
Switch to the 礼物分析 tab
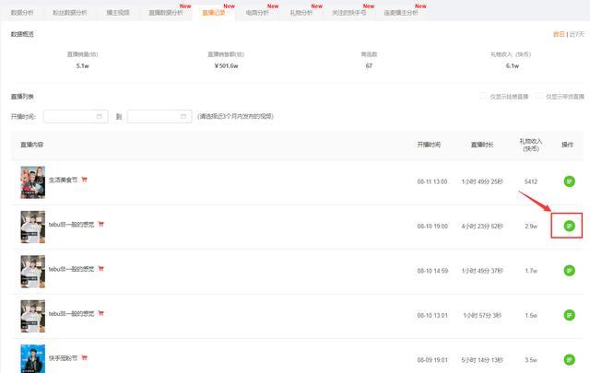[x=301, y=13]
